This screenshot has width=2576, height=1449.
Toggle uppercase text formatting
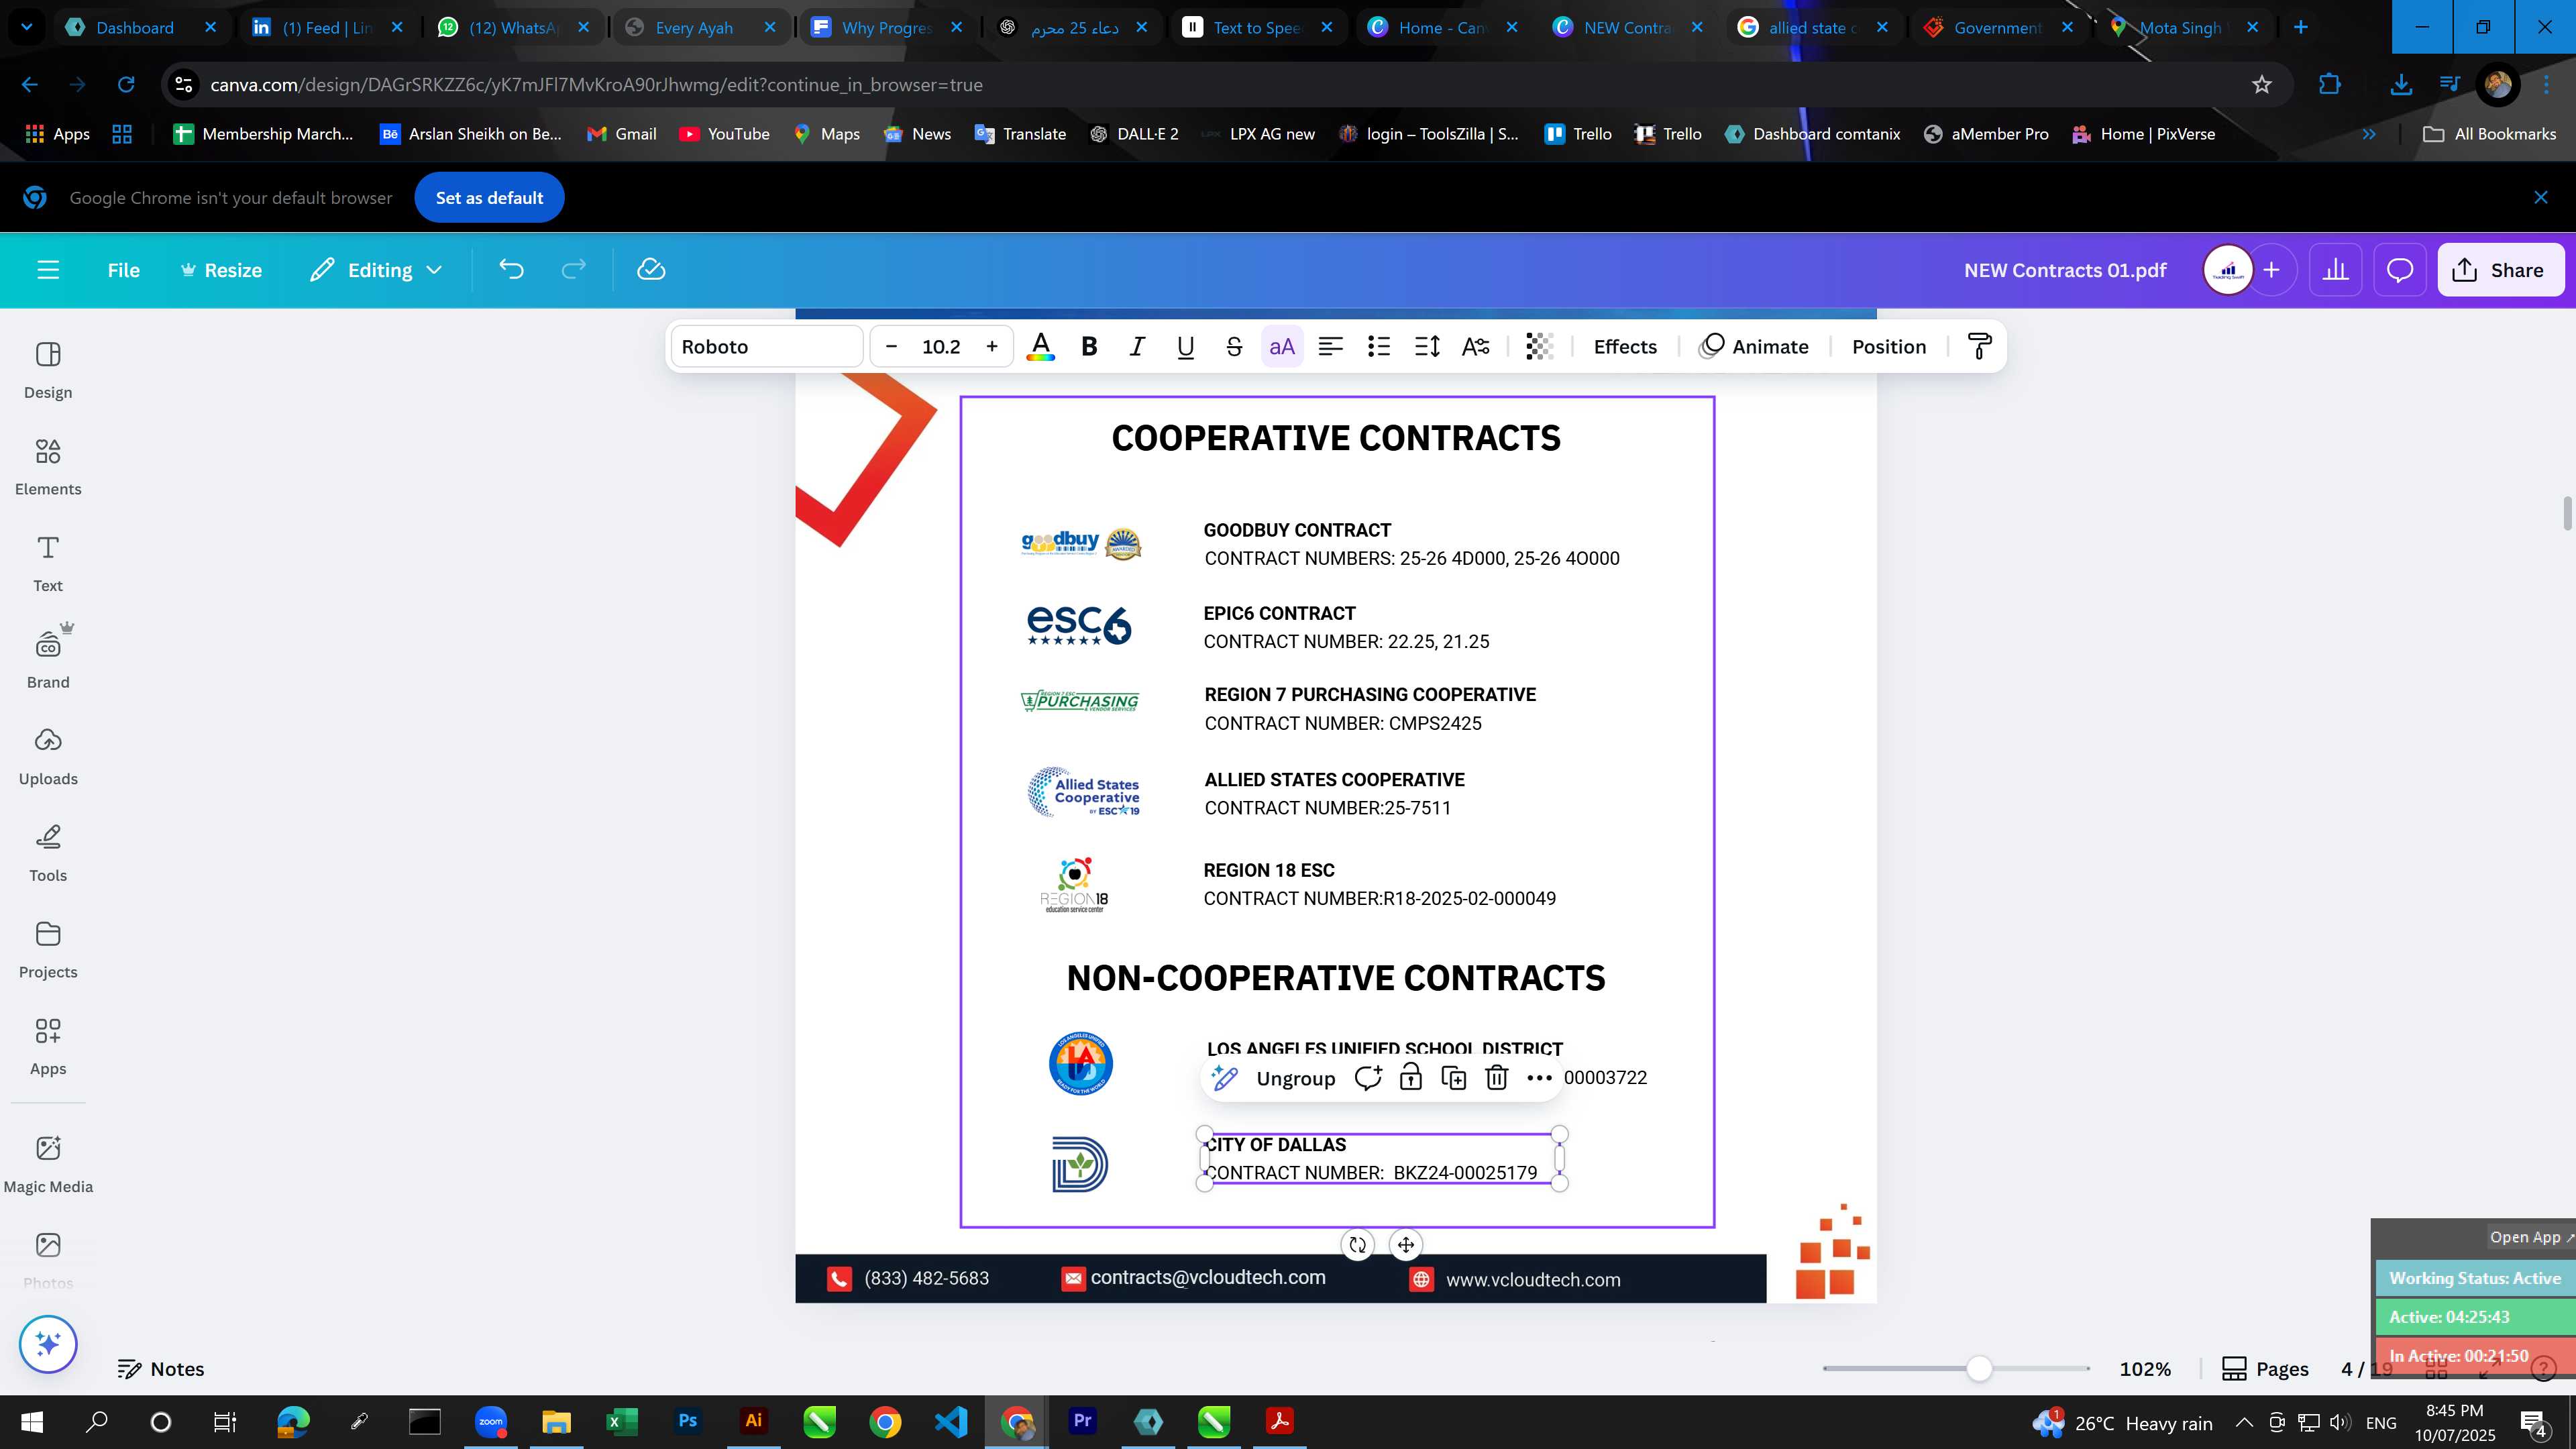coord(1282,347)
